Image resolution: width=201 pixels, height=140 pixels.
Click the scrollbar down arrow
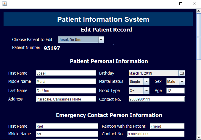coord(199,138)
